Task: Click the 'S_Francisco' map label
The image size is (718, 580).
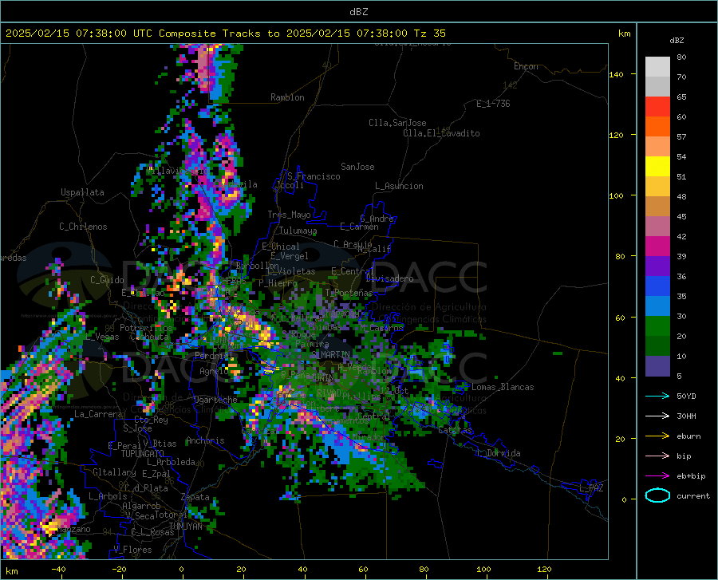Action: coord(314,176)
